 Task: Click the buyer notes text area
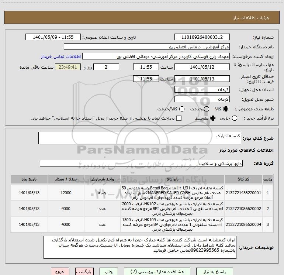pyautogui.click(x=140, y=247)
